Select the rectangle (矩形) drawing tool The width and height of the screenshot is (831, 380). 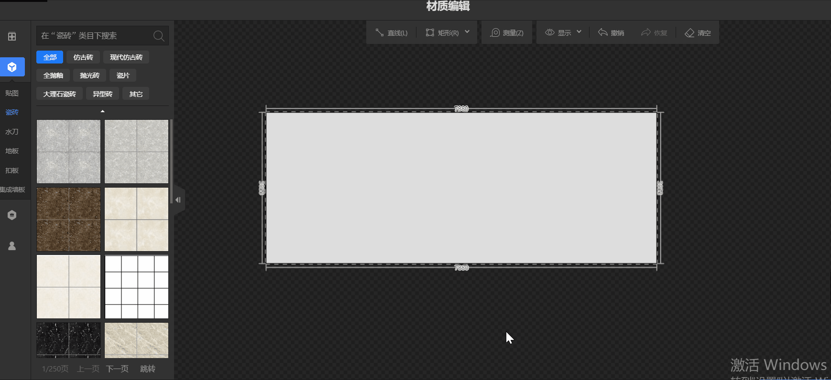pos(442,33)
